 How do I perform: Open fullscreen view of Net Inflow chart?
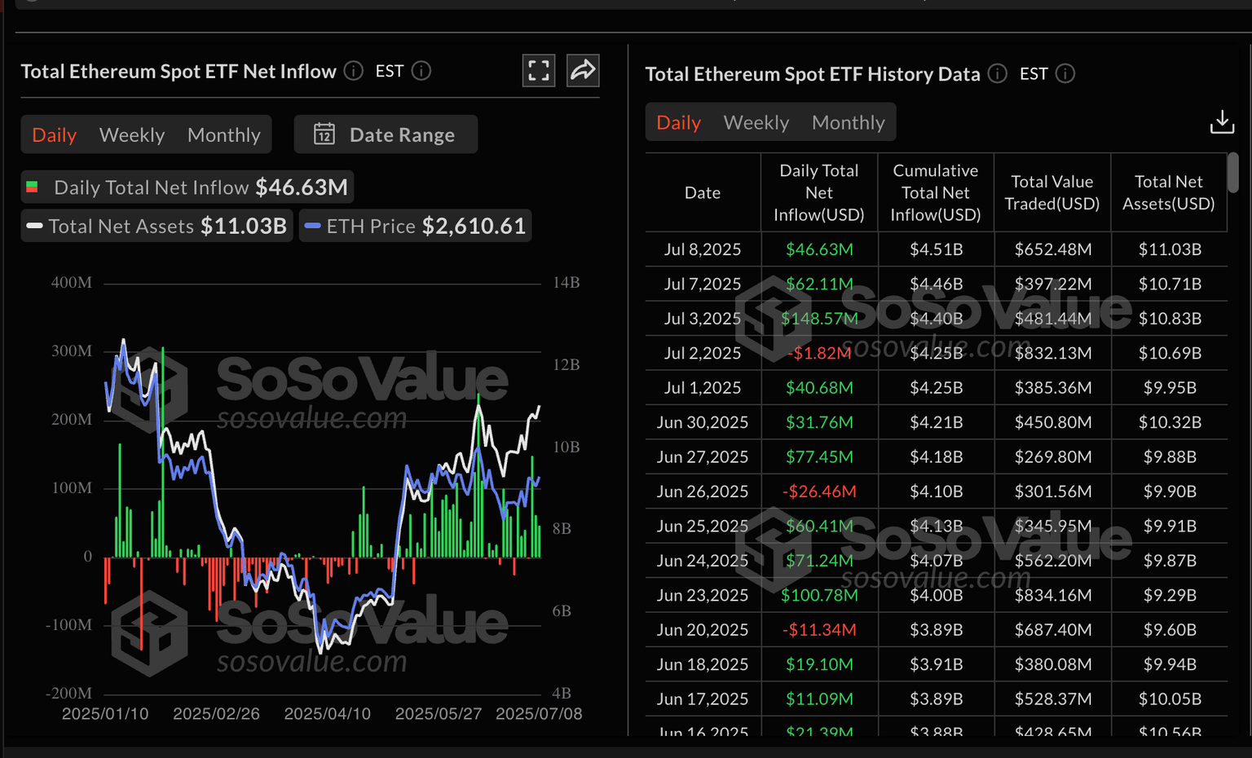tap(539, 71)
